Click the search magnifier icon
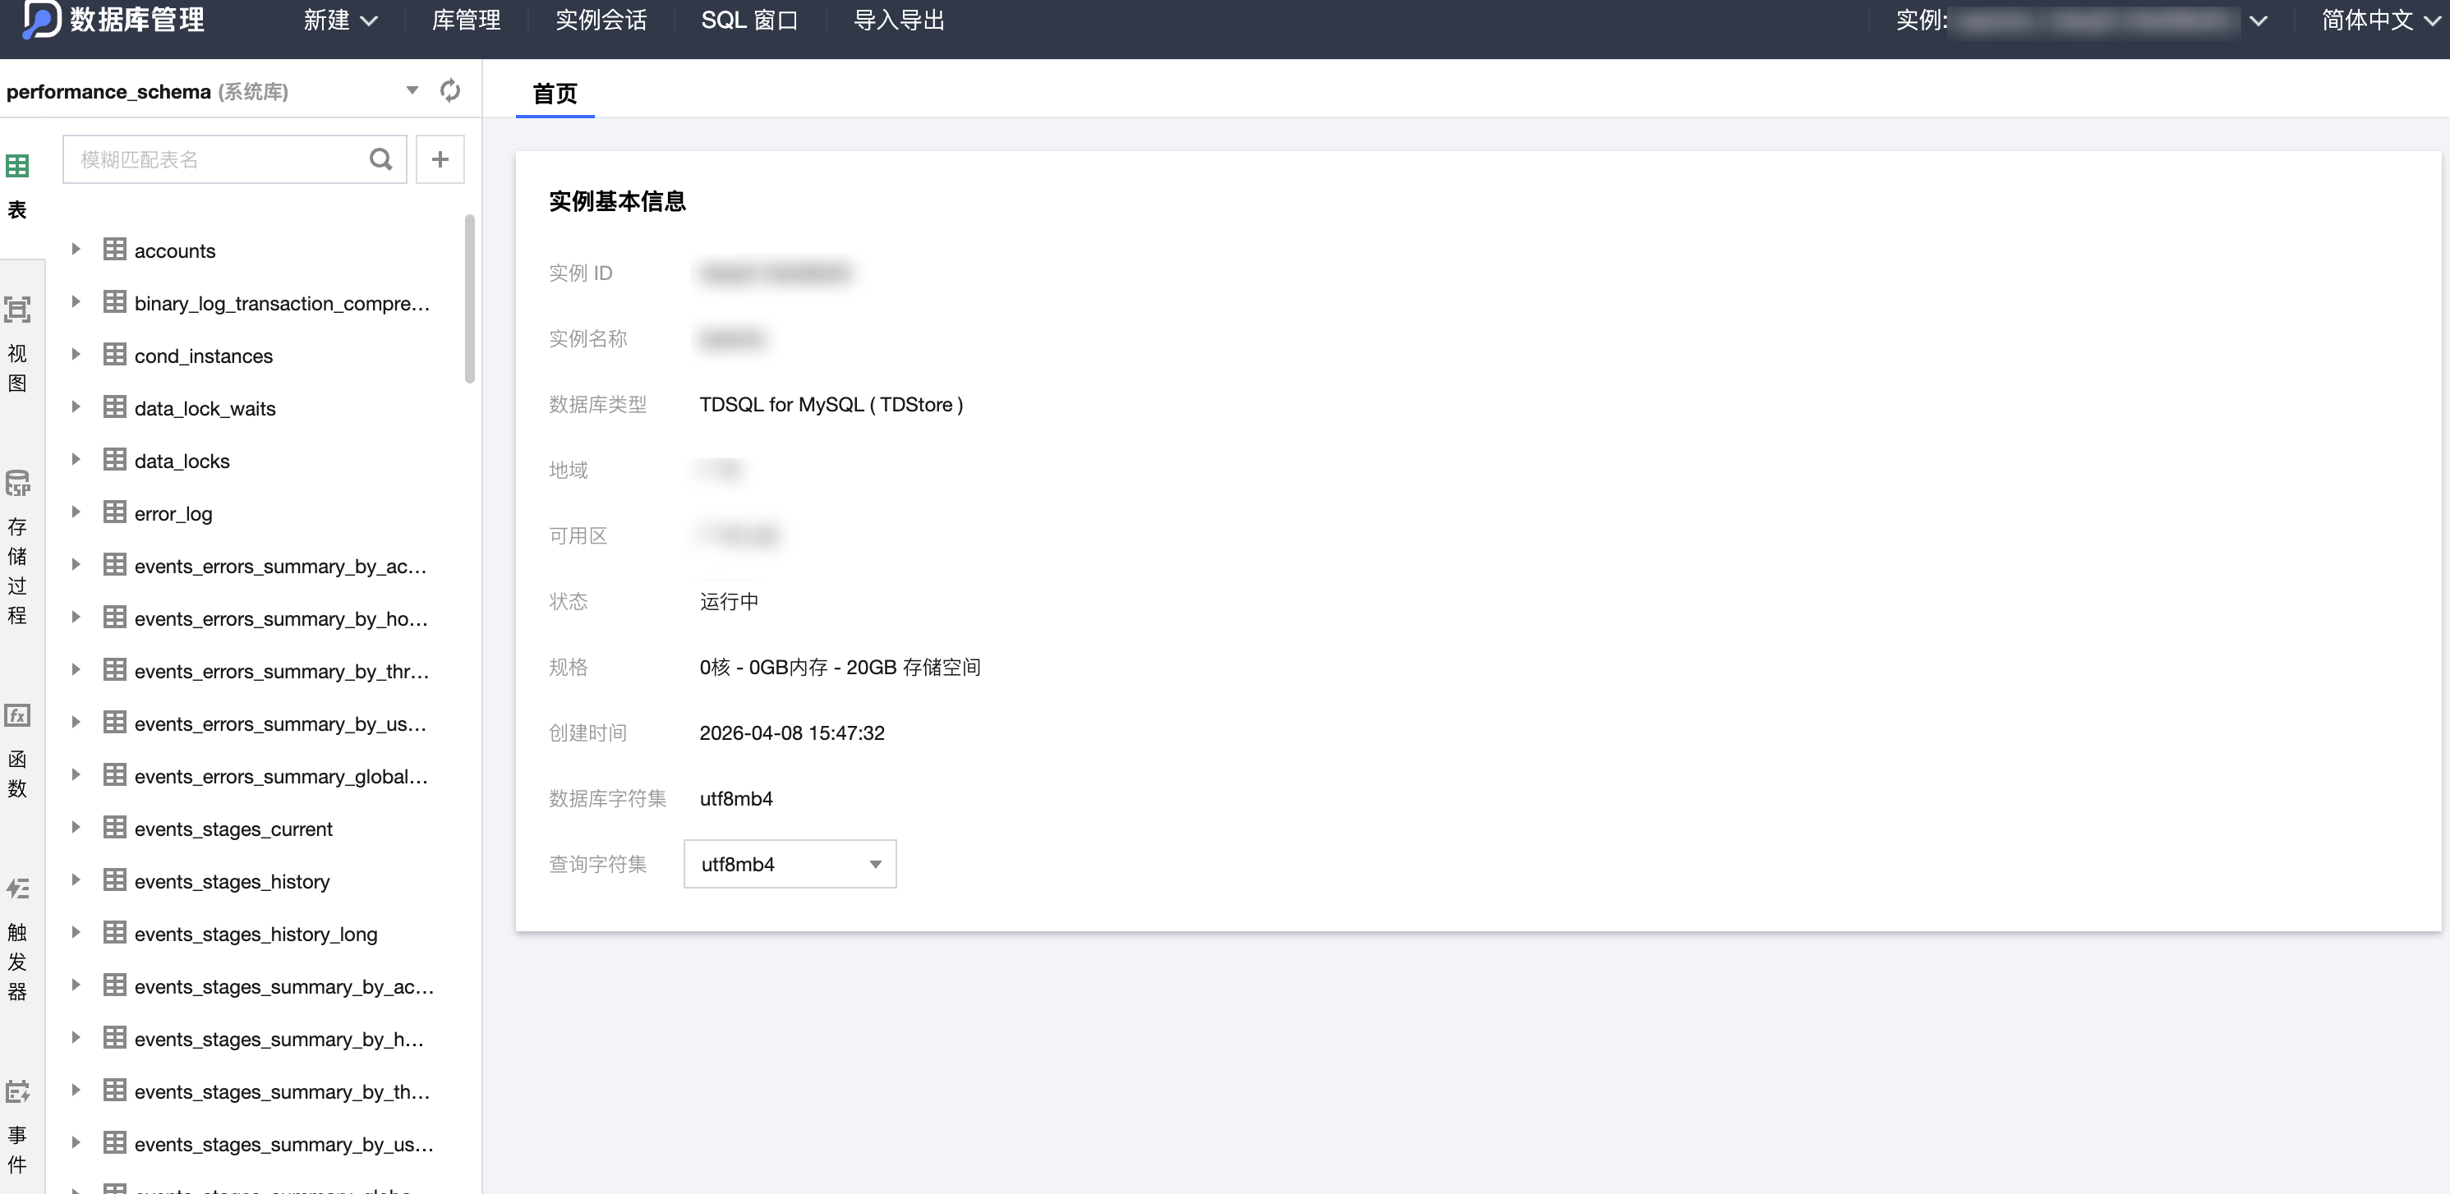The image size is (2450, 1194). 380,158
